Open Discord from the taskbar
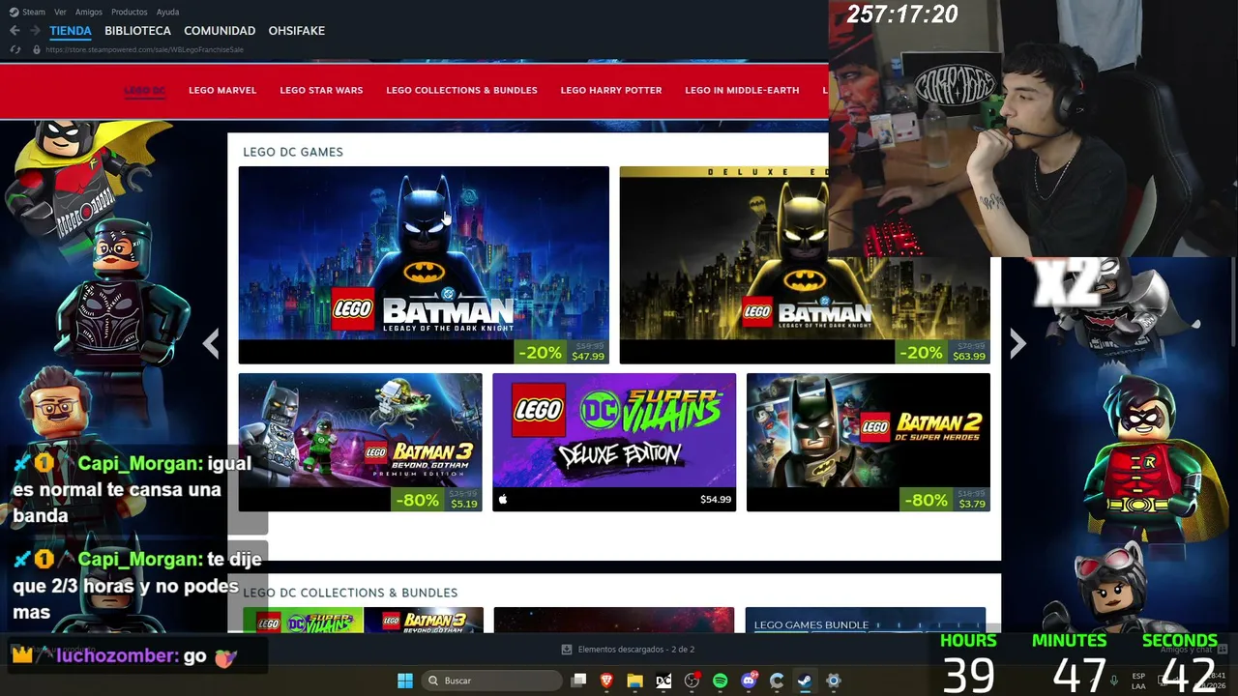Image resolution: width=1238 pixels, height=696 pixels. pos(748,681)
